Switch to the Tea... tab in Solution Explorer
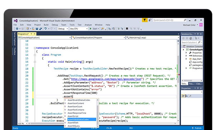Image resolution: width=215 pixels, height=130 pixels. [x=191, y=84]
